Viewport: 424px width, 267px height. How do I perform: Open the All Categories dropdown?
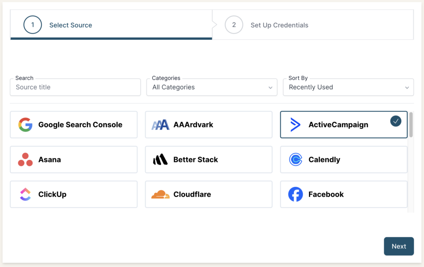[x=212, y=87]
